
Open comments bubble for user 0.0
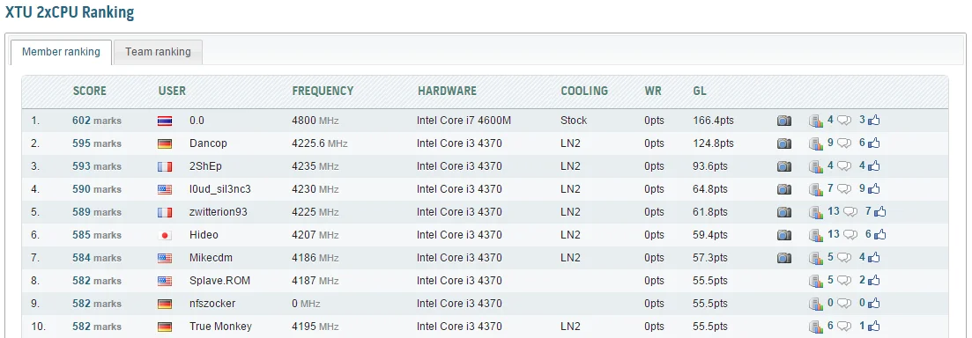pyautogui.click(x=843, y=121)
